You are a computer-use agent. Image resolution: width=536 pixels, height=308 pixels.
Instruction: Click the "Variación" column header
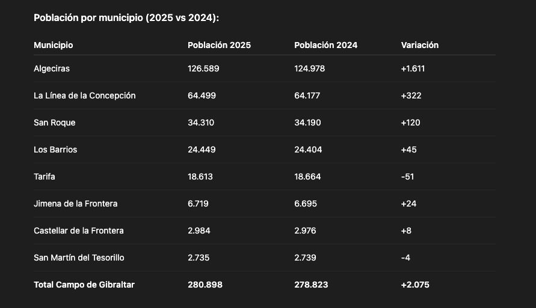pyautogui.click(x=419, y=45)
